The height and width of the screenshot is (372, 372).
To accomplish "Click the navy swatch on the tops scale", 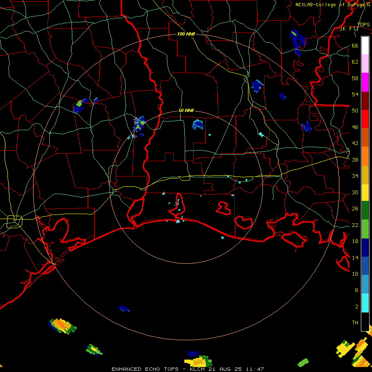I will click(365, 248).
